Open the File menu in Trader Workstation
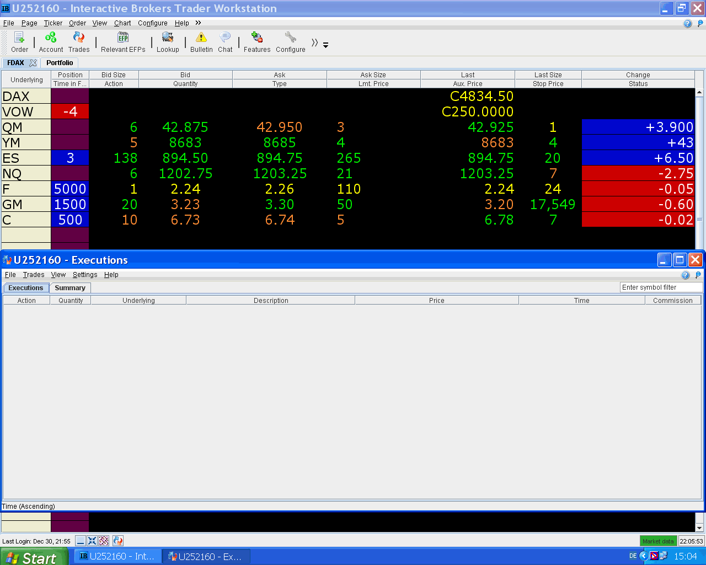This screenshot has width=706, height=565. coord(9,23)
